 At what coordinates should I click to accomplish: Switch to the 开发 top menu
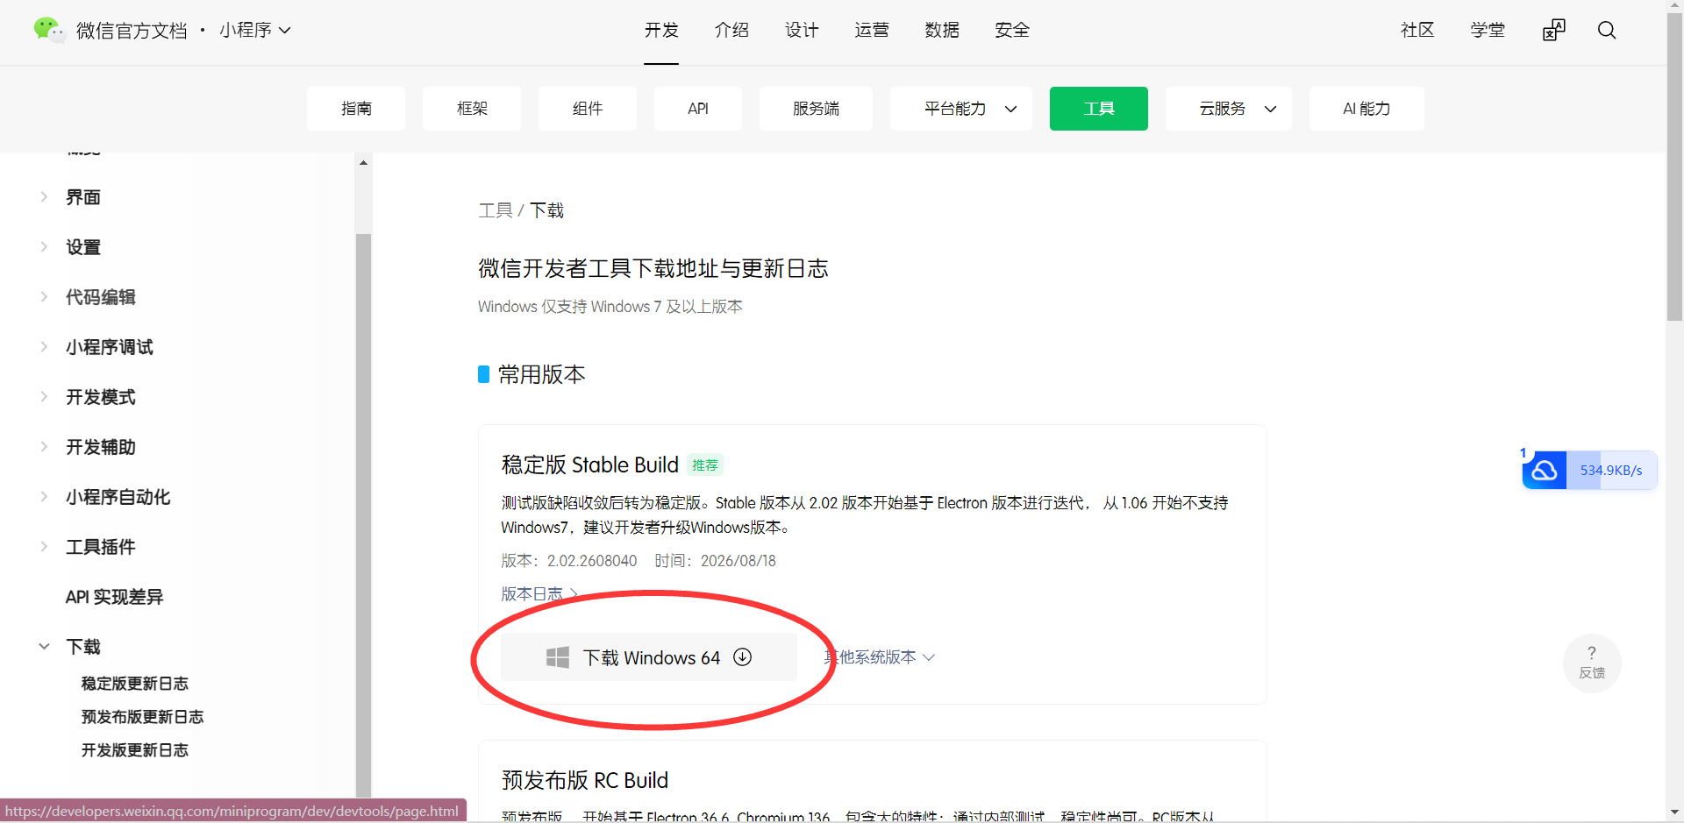(661, 31)
